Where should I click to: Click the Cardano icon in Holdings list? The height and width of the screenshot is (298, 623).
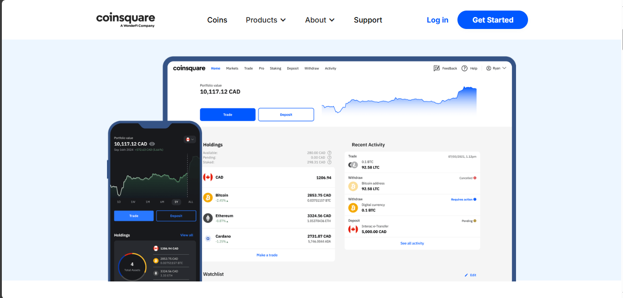pos(208,238)
